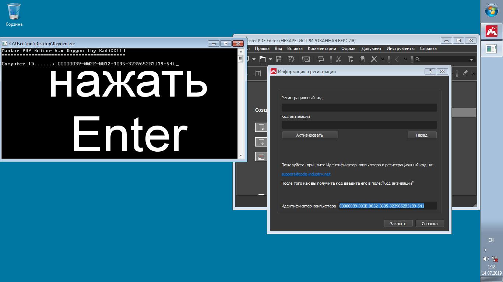Image resolution: width=503 pixels, height=282 pixels.
Task: Click the Регистрационный код input field
Action: [359, 107]
